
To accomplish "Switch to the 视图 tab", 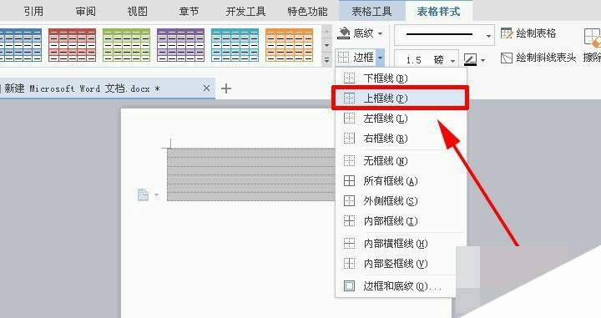I will [137, 11].
